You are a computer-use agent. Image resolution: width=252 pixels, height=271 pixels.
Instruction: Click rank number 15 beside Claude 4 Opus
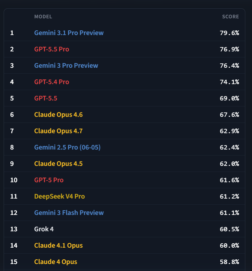click(x=14, y=262)
